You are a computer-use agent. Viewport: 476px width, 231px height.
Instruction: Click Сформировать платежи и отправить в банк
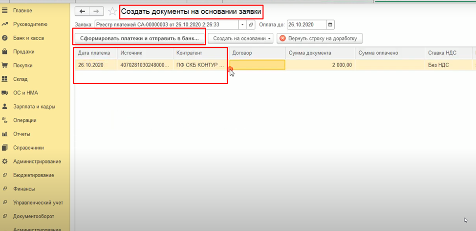[139, 39]
